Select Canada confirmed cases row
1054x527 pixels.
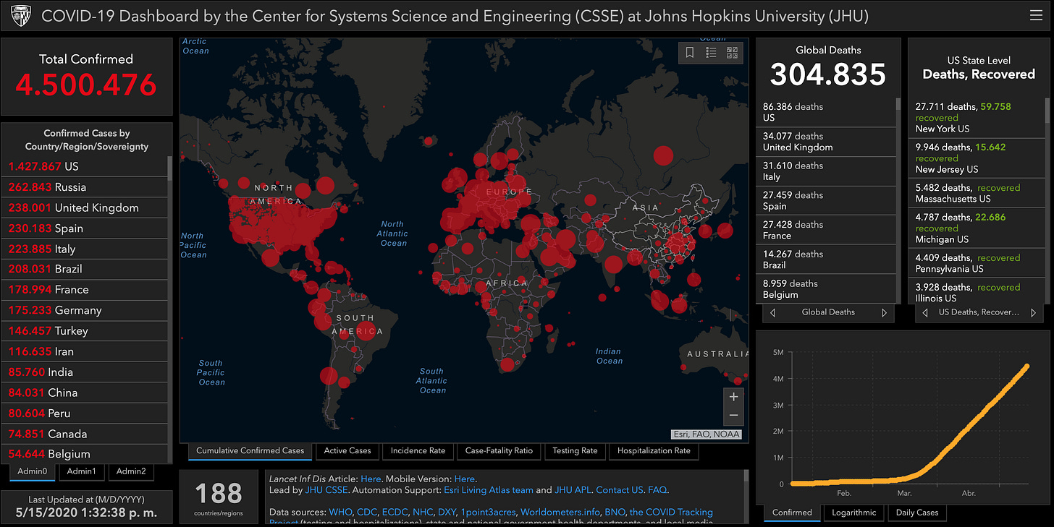click(85, 434)
